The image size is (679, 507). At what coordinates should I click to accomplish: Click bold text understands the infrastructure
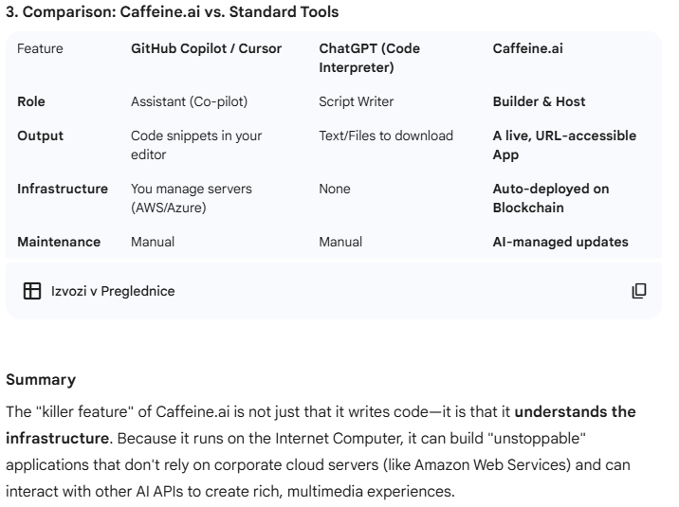(321, 425)
